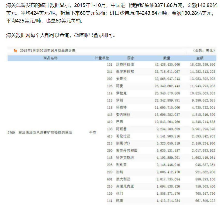Select the country cell 哥伦比亚
224x207 pixels.
click(123, 136)
